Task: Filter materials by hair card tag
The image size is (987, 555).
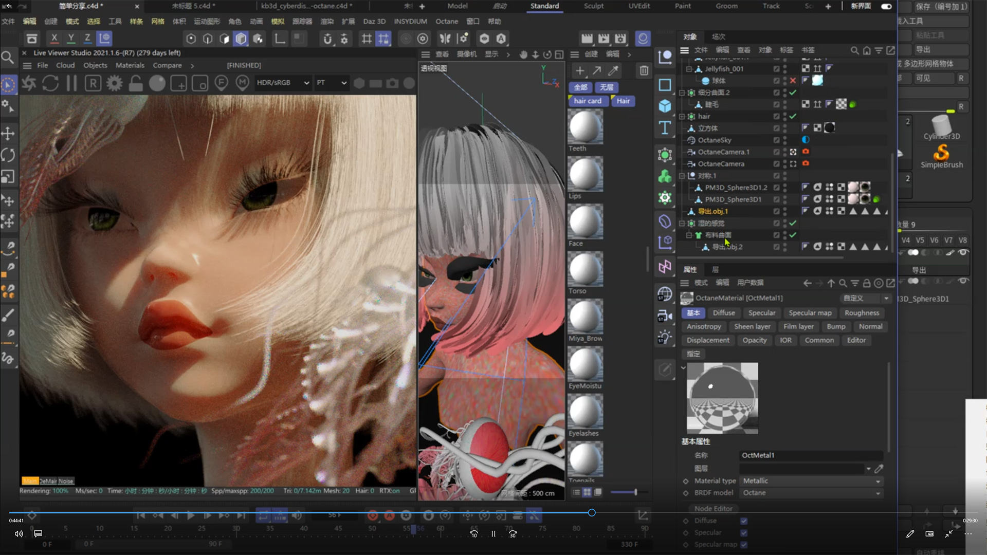Action: (x=588, y=101)
